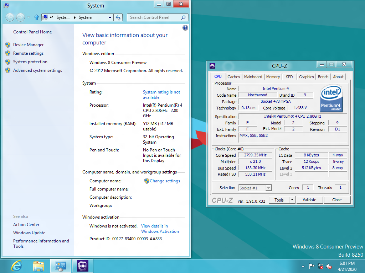Open the Remote settings link
This screenshot has height=273, width=365.
click(29, 53)
